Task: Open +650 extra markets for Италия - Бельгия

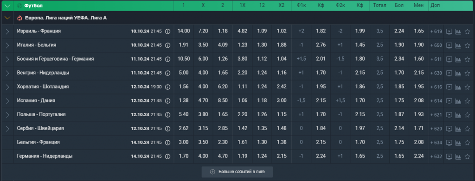Action: pos(436,45)
